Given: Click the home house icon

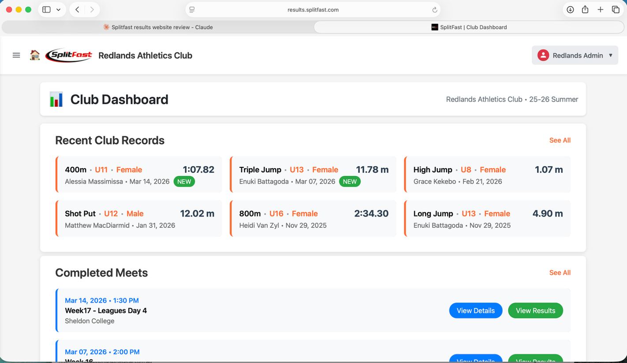Looking at the screenshot, I should point(35,55).
